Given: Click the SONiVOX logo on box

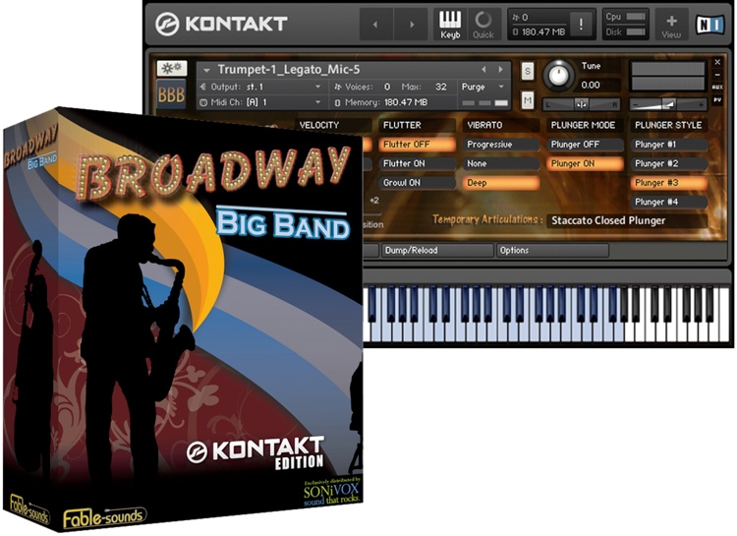Looking at the screenshot, I should pos(332,493).
